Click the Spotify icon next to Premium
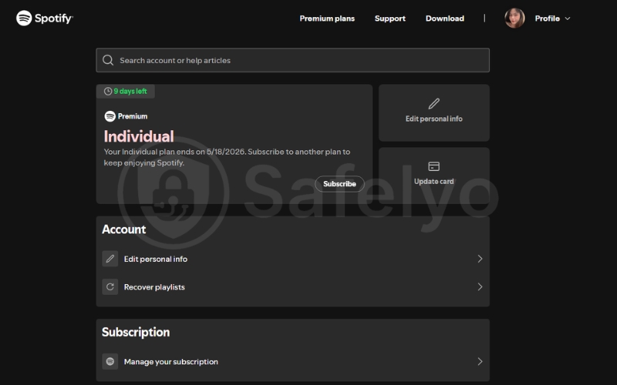Viewport: 617px width, 385px height. tap(110, 116)
